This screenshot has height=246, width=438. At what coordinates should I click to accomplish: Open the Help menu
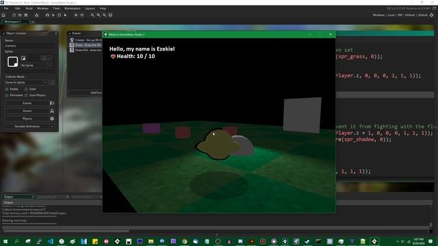point(103,8)
